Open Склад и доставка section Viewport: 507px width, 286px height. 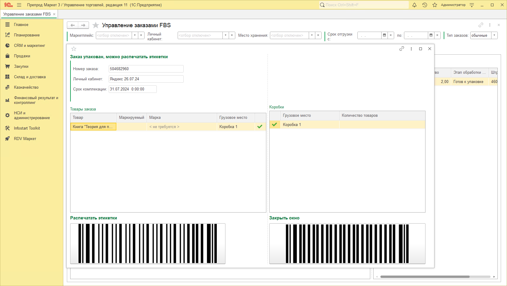pos(30,77)
